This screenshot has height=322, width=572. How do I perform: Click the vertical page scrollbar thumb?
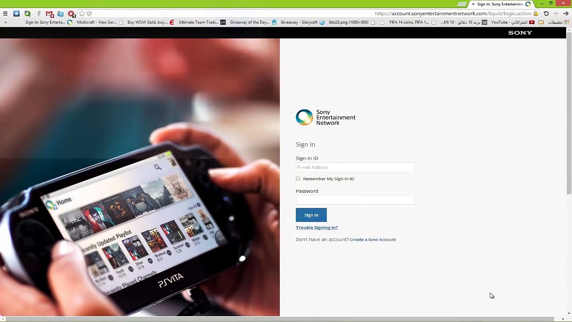point(569,113)
